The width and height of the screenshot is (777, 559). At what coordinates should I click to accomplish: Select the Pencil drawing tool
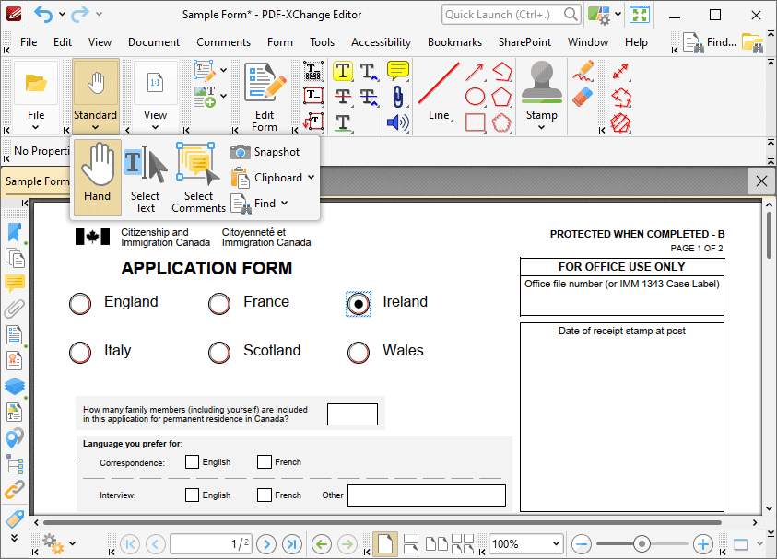[x=583, y=71]
